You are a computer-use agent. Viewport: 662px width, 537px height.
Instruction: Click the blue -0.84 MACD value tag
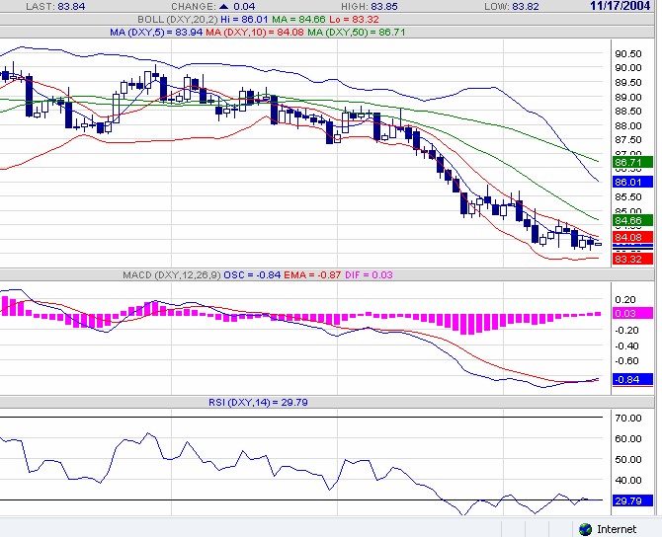[x=628, y=379]
